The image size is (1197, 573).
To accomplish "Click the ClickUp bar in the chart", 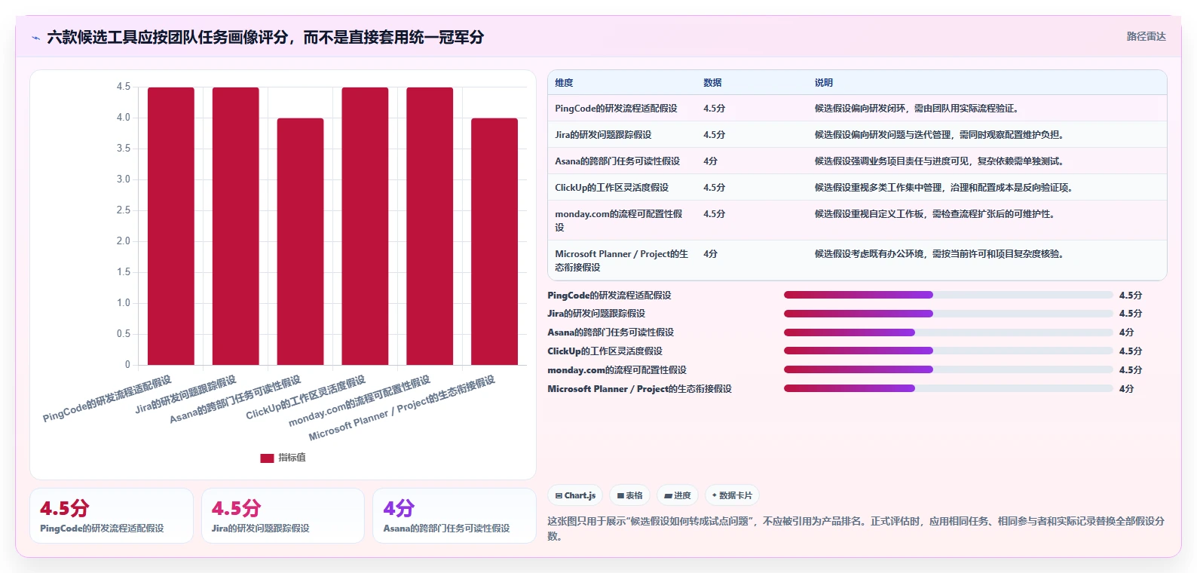I will 365,226.
